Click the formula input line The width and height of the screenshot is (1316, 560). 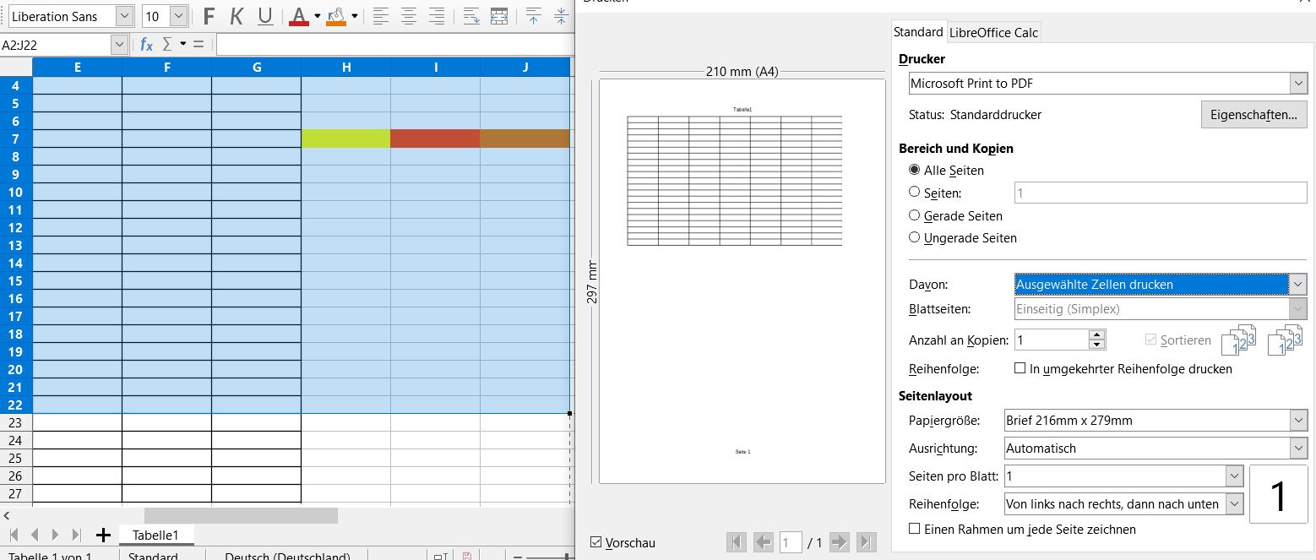pos(394,44)
